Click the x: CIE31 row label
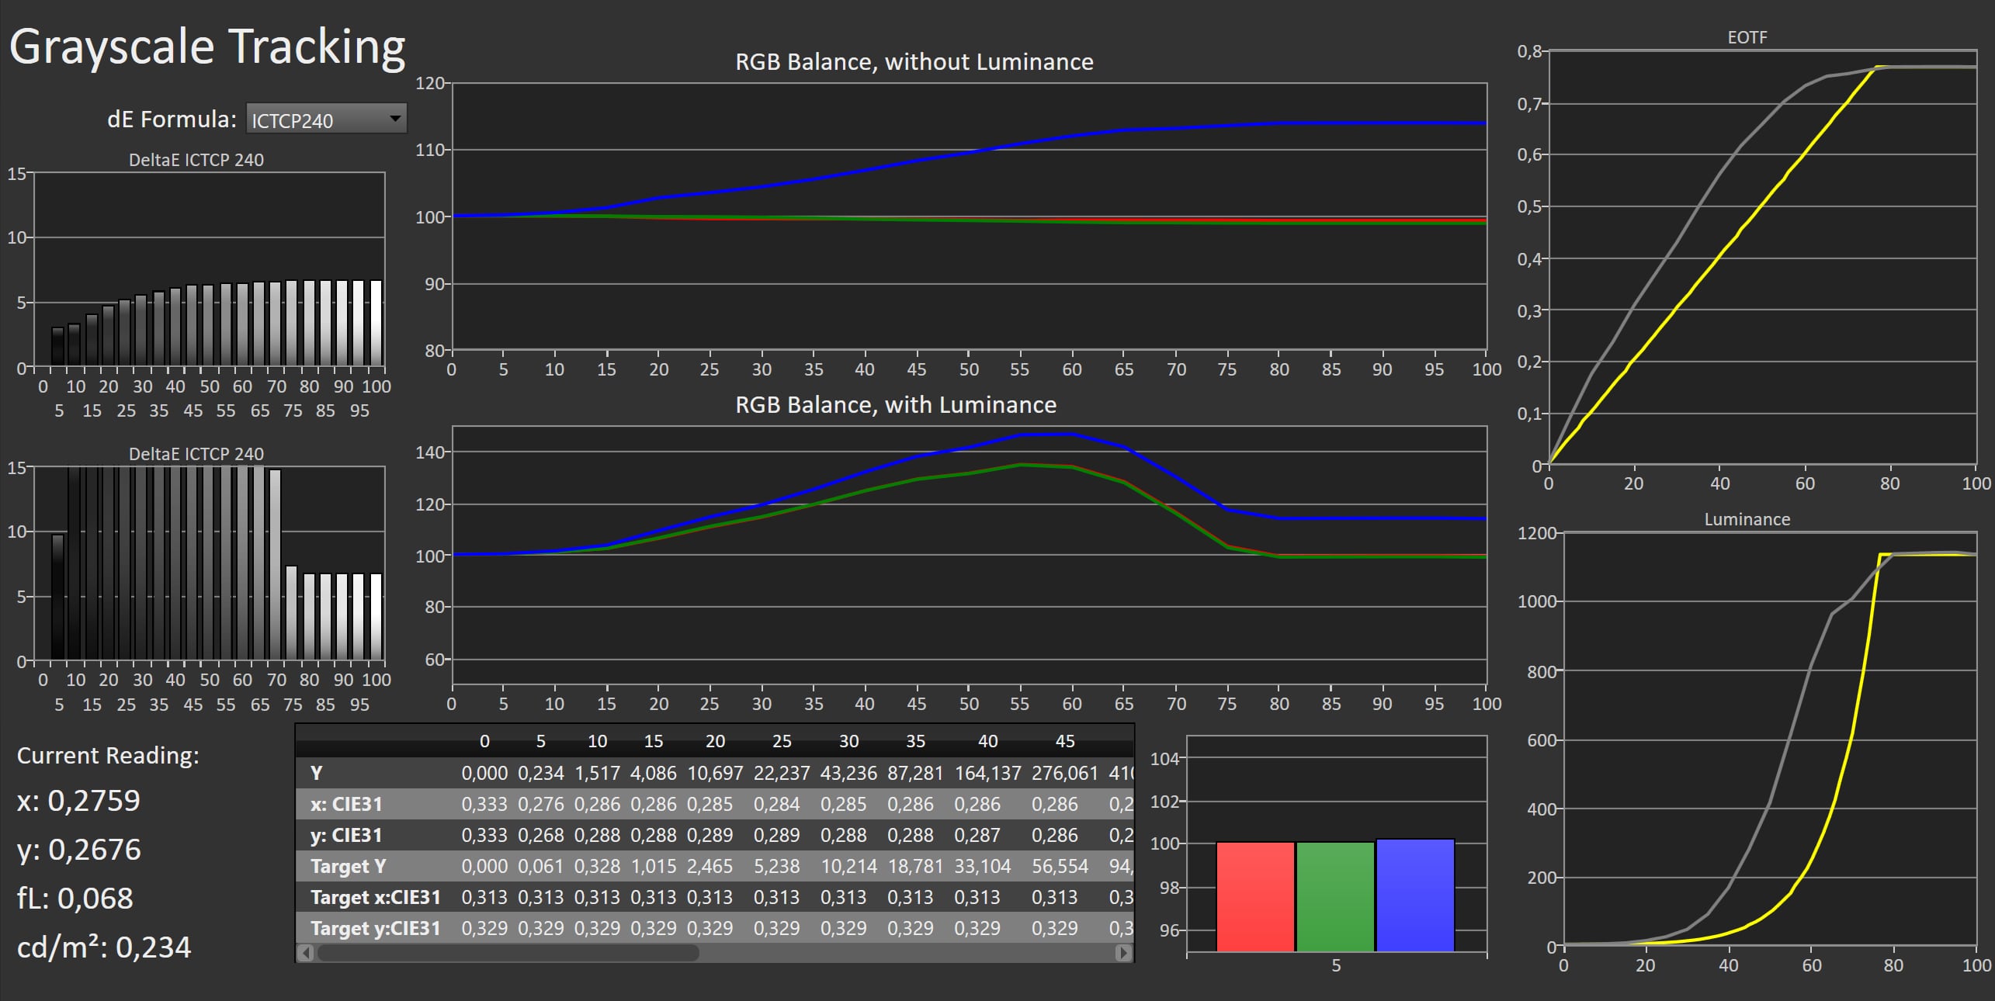Viewport: 1995px width, 1001px height. (346, 804)
